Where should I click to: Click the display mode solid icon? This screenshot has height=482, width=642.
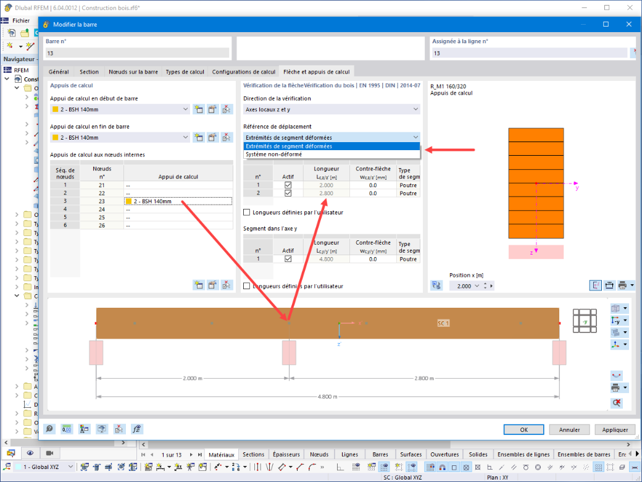coord(615,332)
